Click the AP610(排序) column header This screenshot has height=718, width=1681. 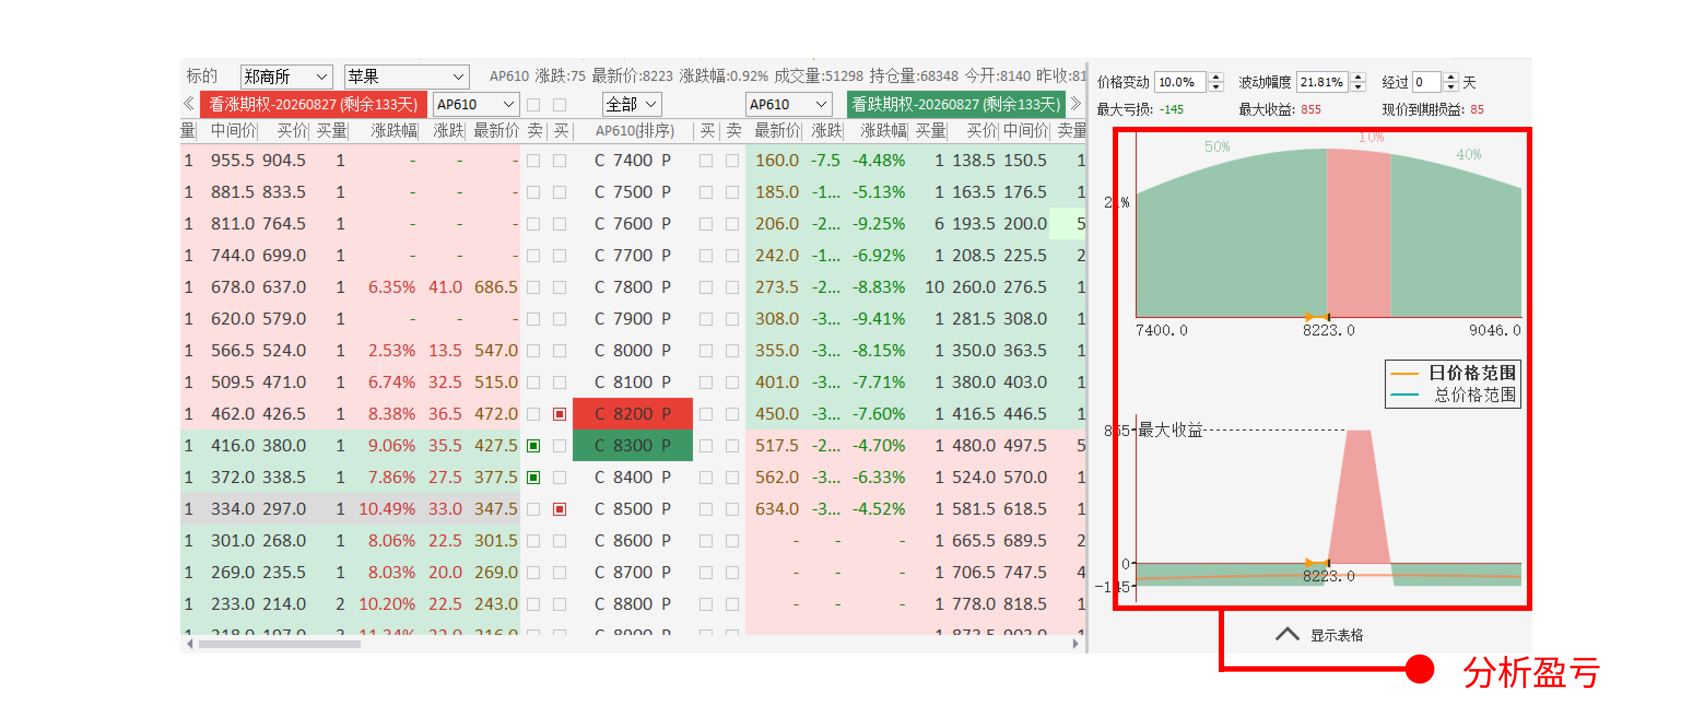[x=634, y=131]
